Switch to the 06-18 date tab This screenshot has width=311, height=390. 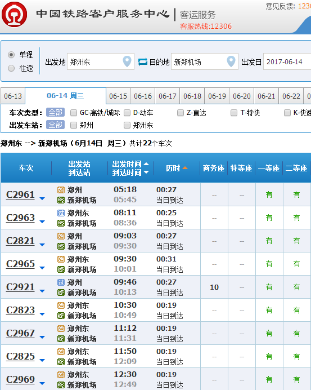tap(192, 96)
